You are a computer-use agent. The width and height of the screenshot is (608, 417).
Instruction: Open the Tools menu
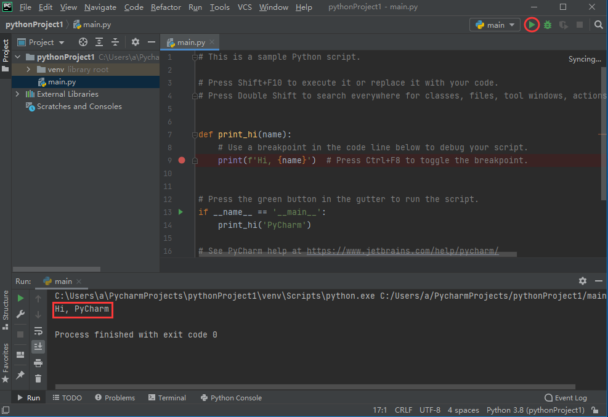click(x=220, y=7)
